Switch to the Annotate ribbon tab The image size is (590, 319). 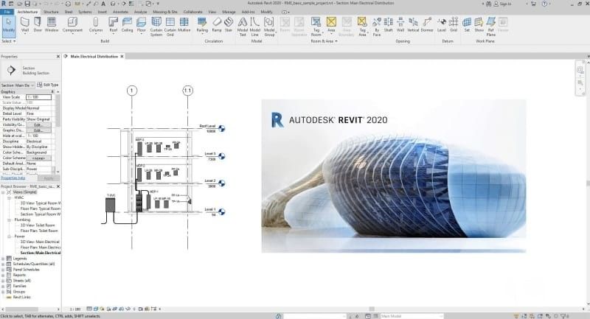click(120, 12)
